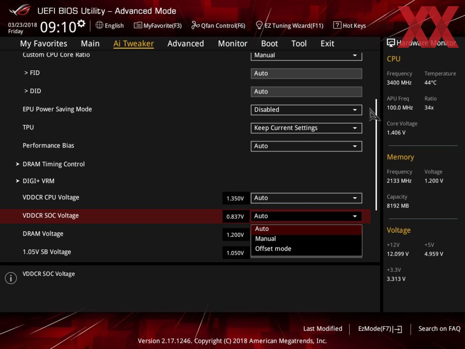Click Qfan Control(F6) label

coord(223,26)
